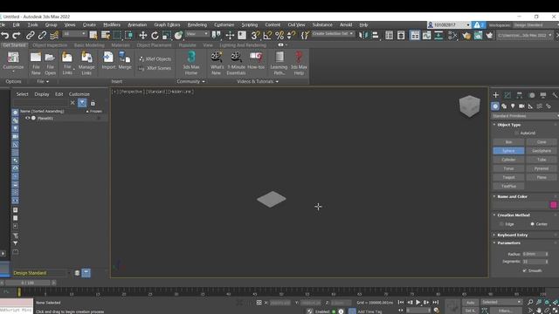Toggle visibility eye of Plane001
Screen dimensions: 559x314
(27, 118)
